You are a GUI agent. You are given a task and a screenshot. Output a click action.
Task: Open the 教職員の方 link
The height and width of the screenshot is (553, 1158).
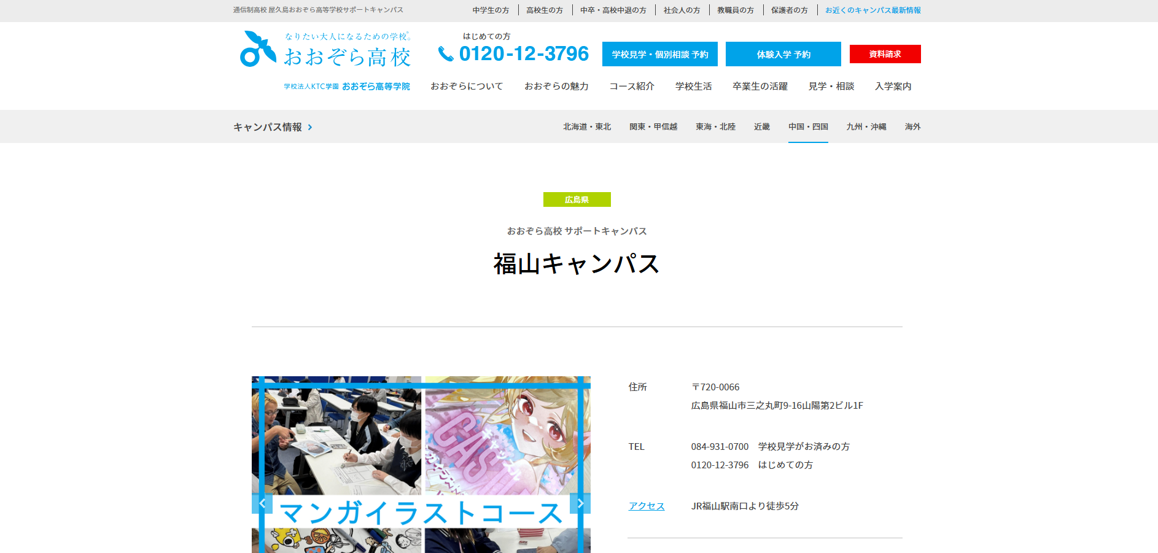pos(736,10)
